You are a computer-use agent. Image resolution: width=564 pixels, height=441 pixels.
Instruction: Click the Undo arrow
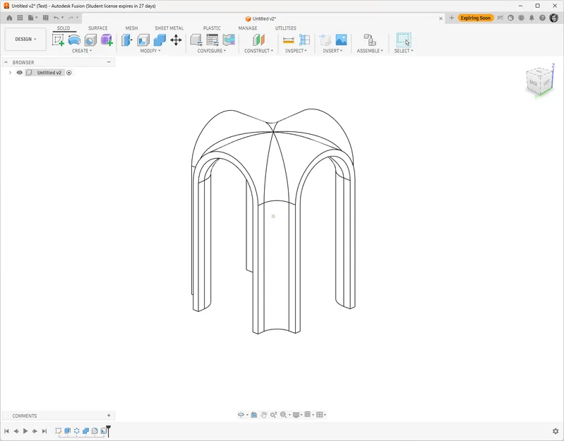pos(56,18)
